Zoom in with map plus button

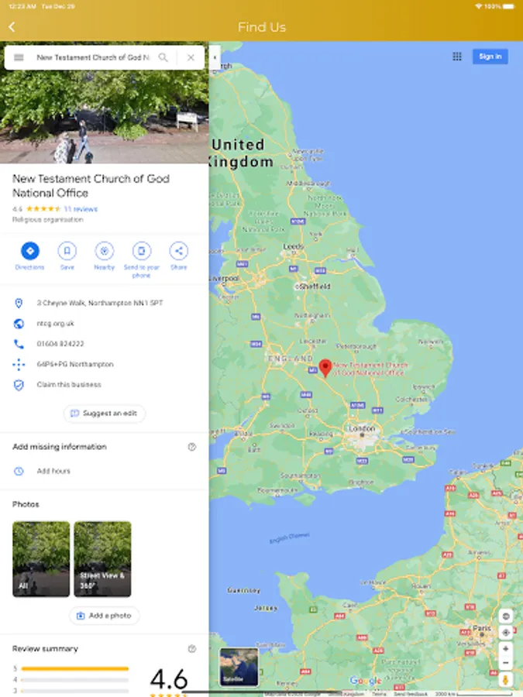coord(506,648)
